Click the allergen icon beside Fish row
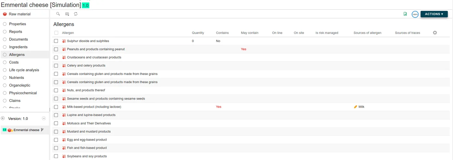This screenshot has width=453, height=160. click(64, 148)
